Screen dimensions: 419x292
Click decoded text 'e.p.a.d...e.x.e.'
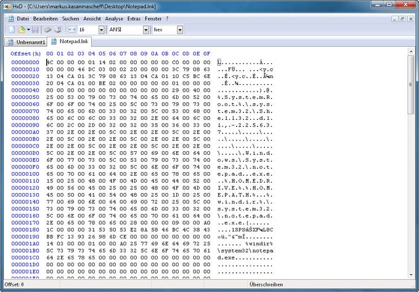coord(245,174)
